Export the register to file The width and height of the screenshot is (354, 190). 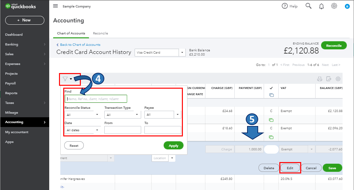329,79
